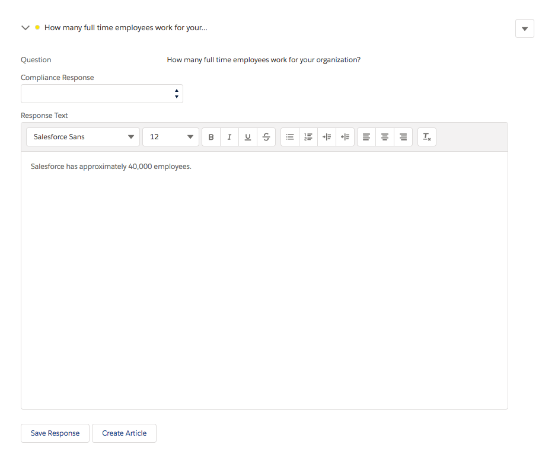The image size is (542, 457).
Task: Insert a numbered list
Action: [x=308, y=137]
